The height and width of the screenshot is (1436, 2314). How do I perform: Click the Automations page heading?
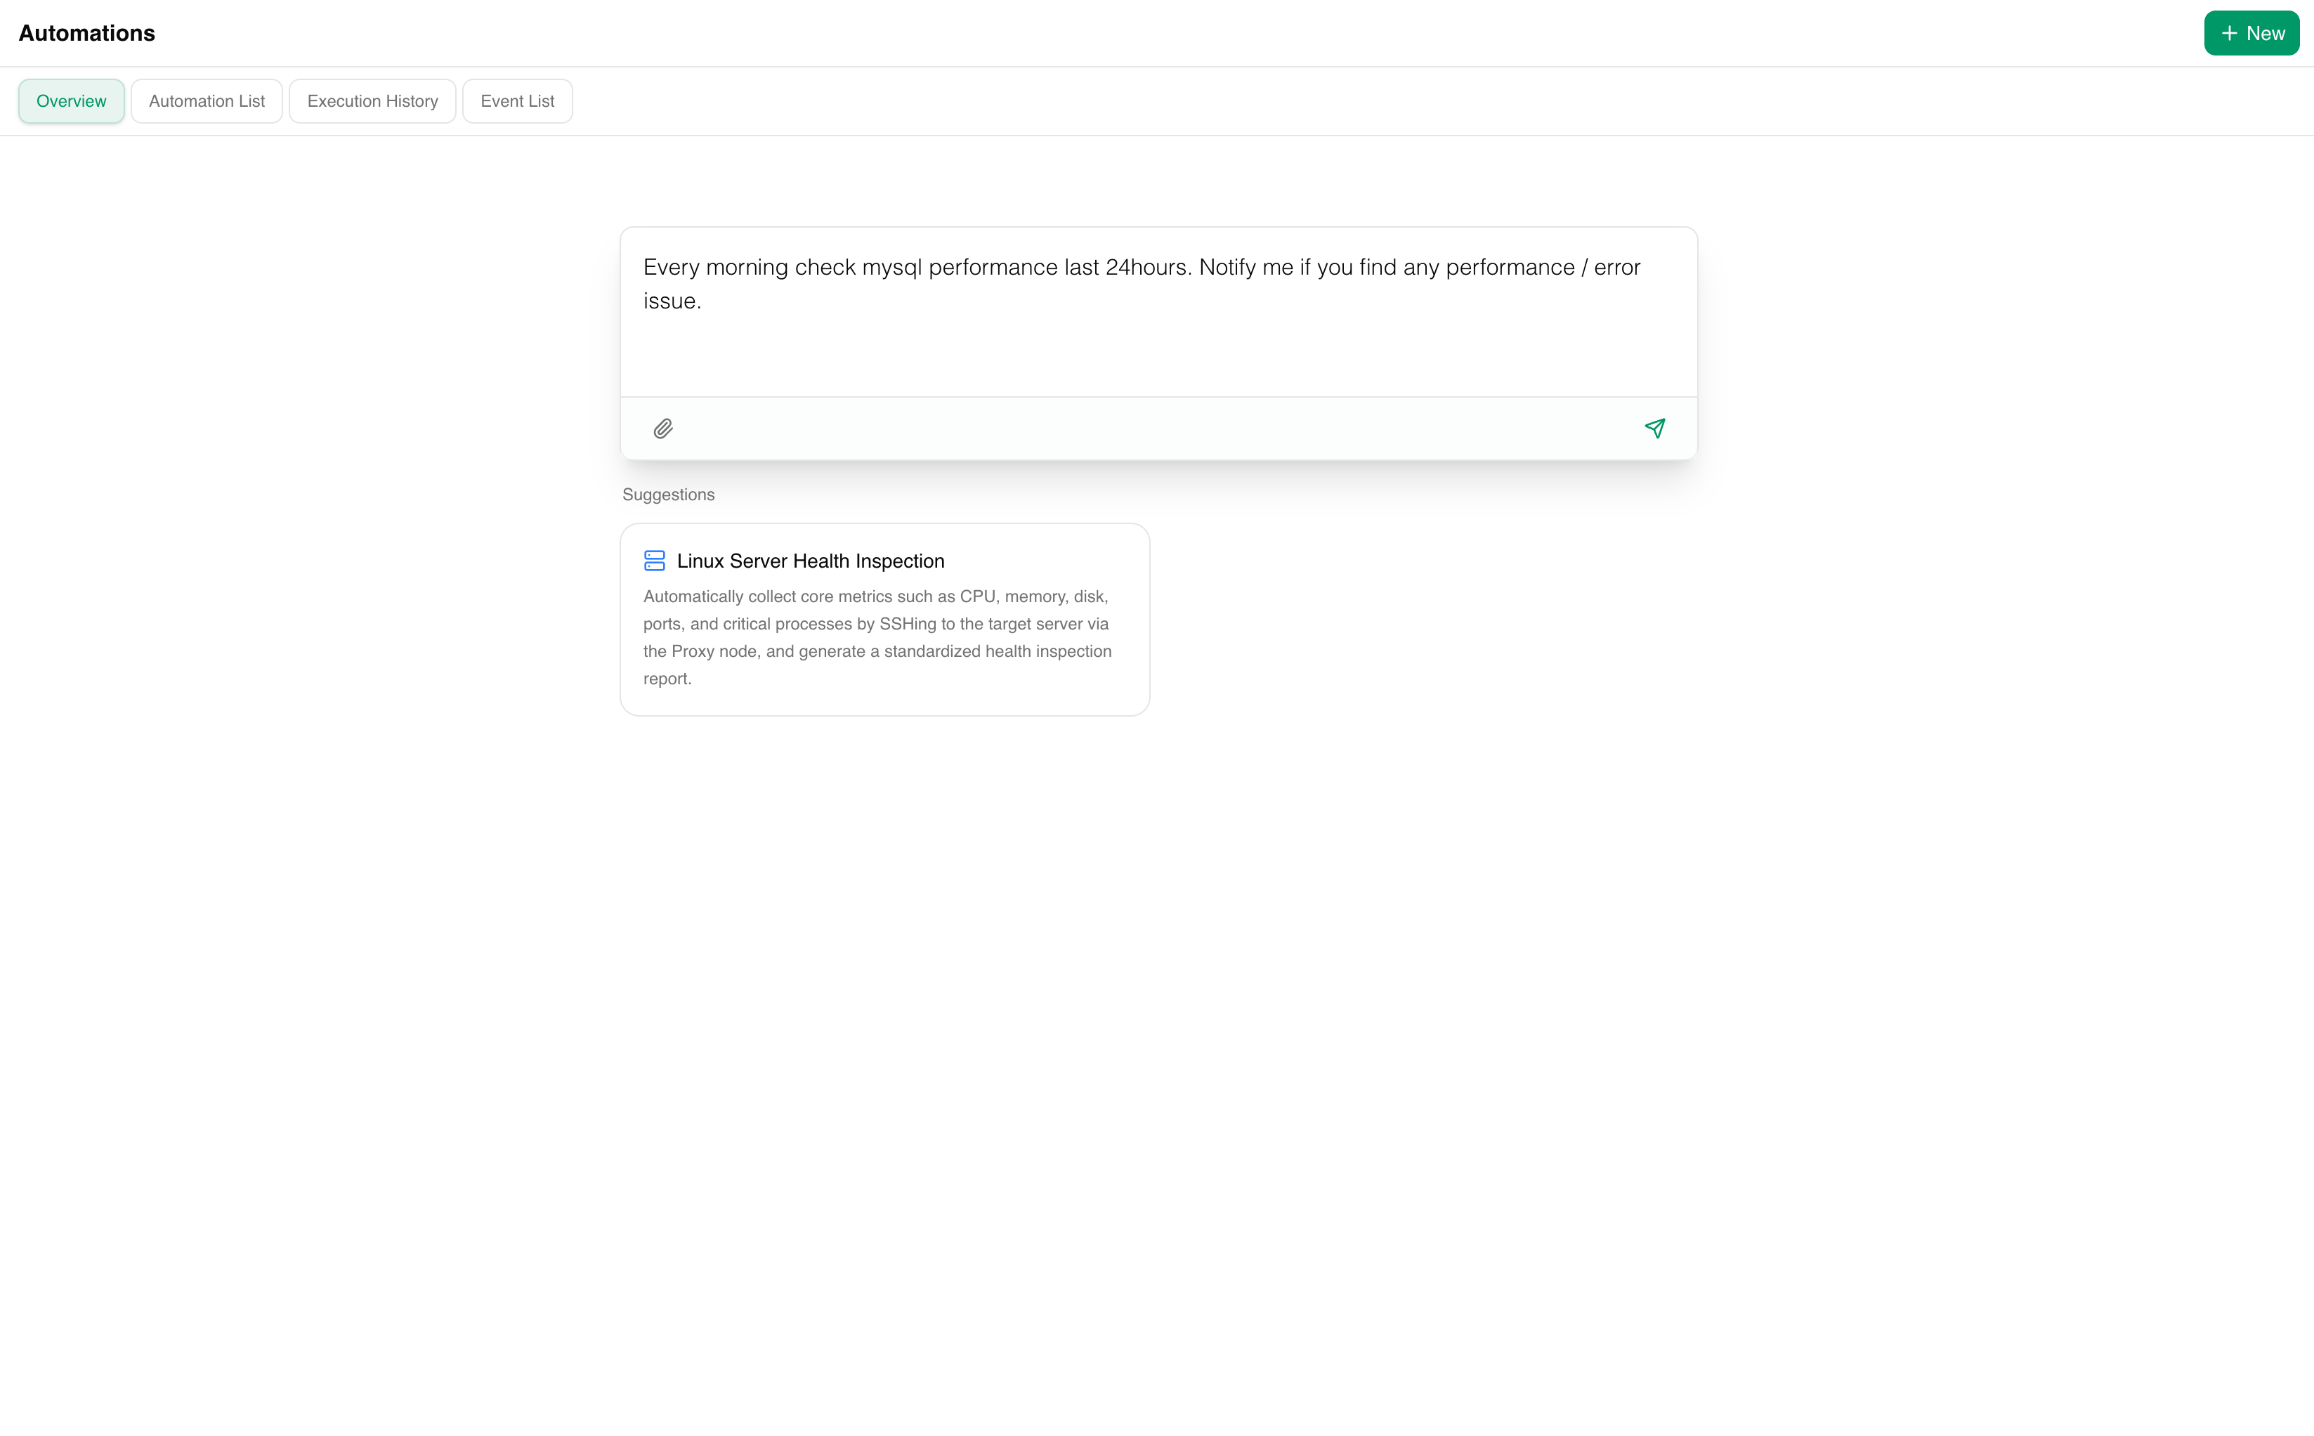pyautogui.click(x=86, y=33)
